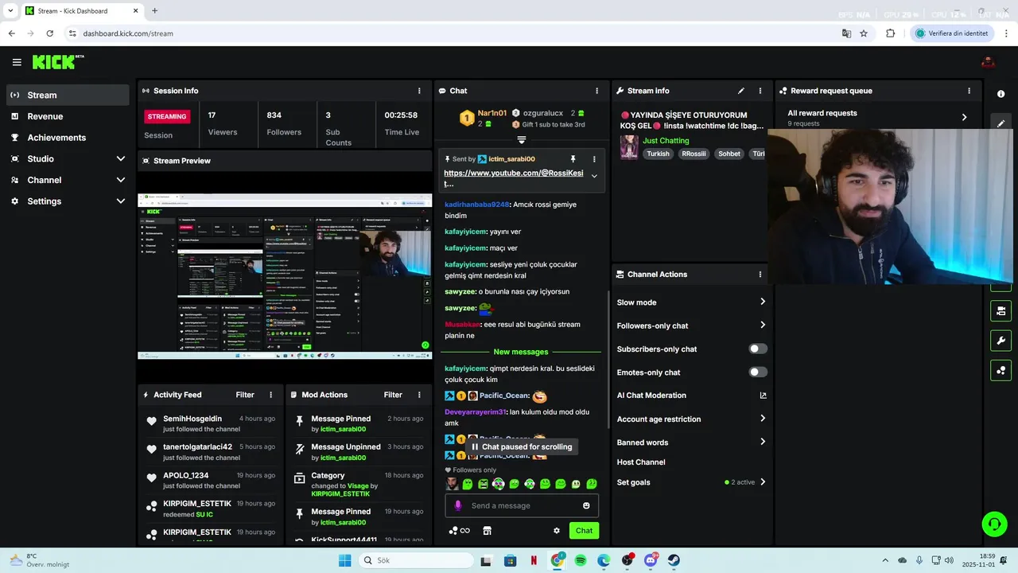Open the Stream info three-dot menu
1018x573 pixels.
760,91
